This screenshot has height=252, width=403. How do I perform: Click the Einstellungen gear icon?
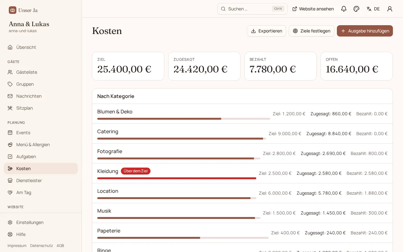(10, 222)
